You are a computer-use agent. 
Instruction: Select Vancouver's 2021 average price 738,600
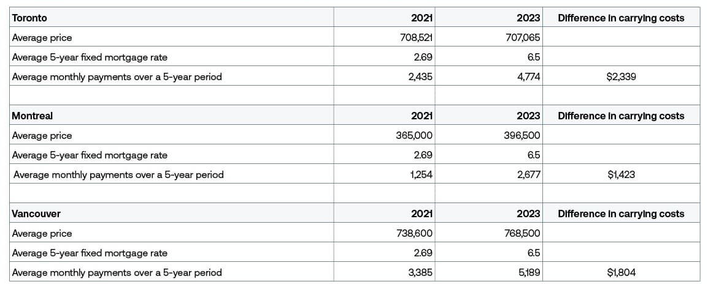pyautogui.click(x=415, y=234)
